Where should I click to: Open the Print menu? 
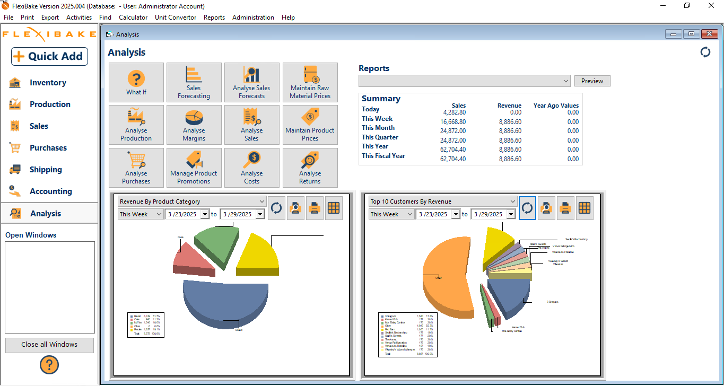click(28, 17)
